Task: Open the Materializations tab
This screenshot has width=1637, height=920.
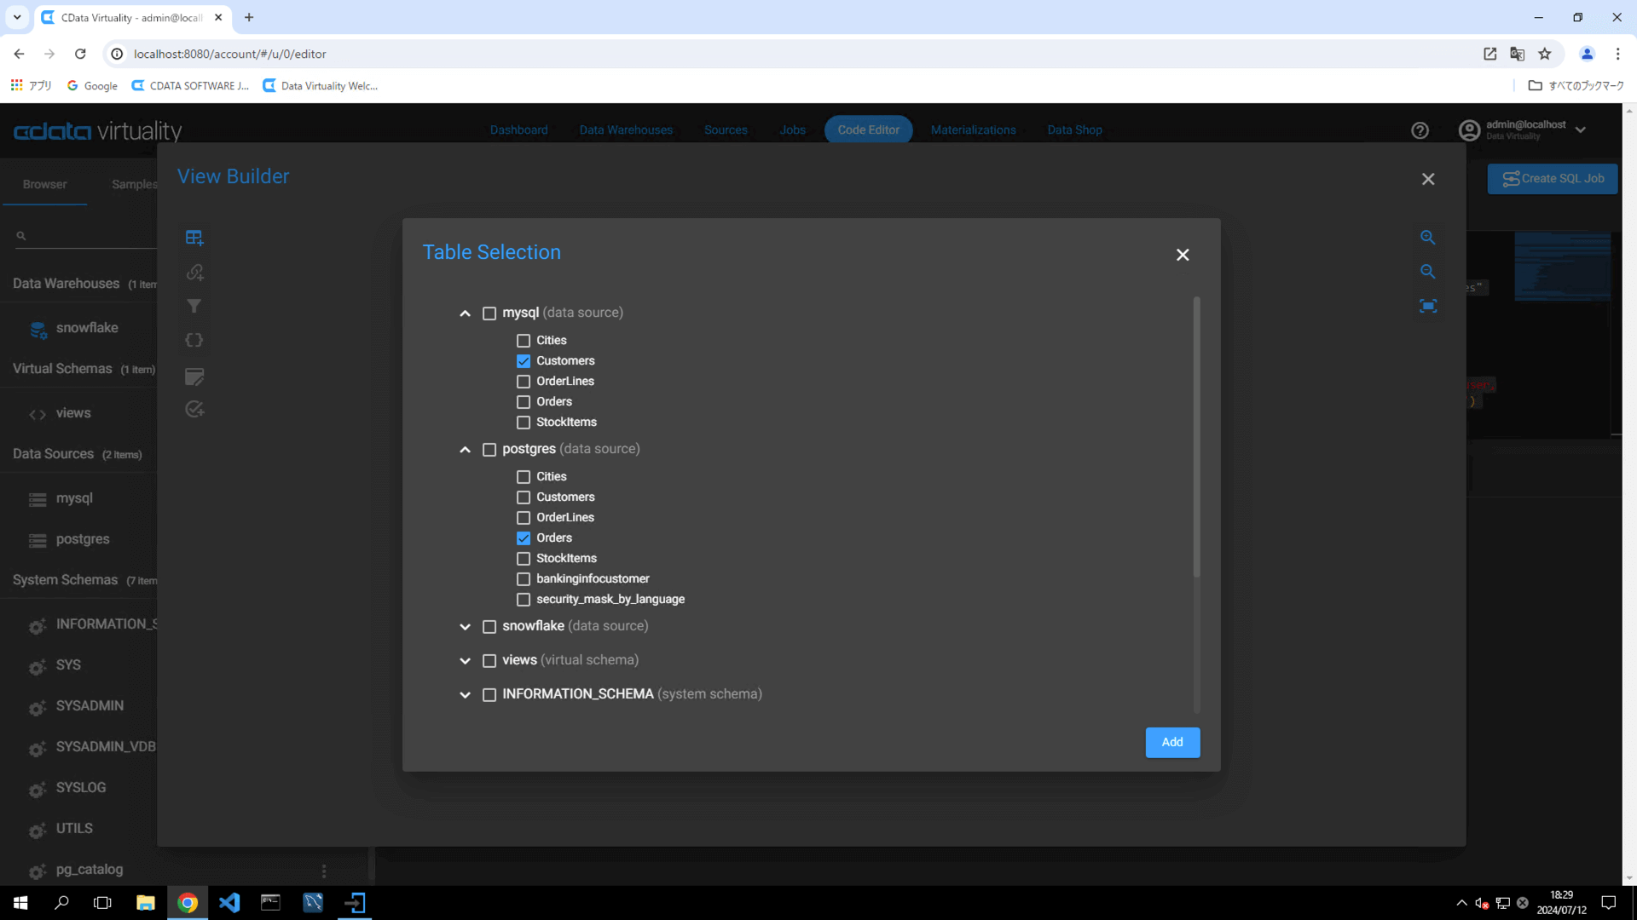Action: tap(973, 130)
